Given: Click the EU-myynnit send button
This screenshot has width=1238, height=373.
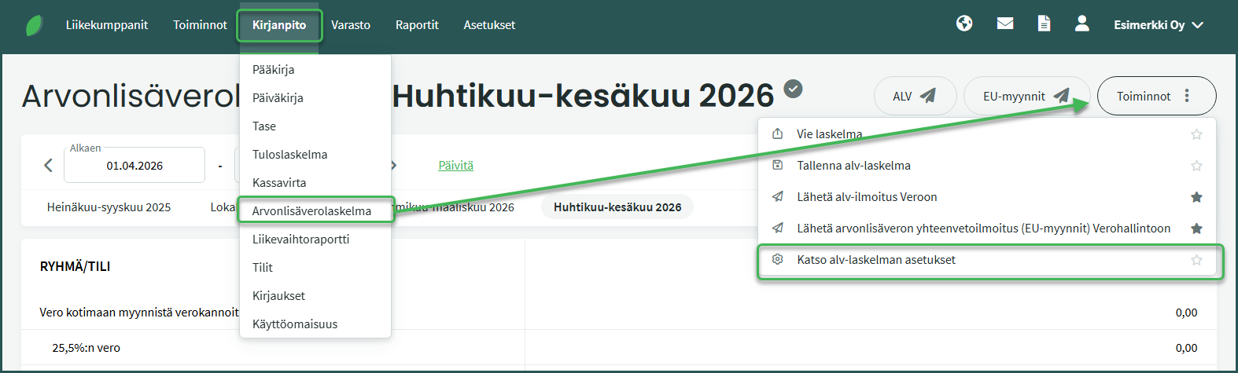Looking at the screenshot, I should (1026, 97).
